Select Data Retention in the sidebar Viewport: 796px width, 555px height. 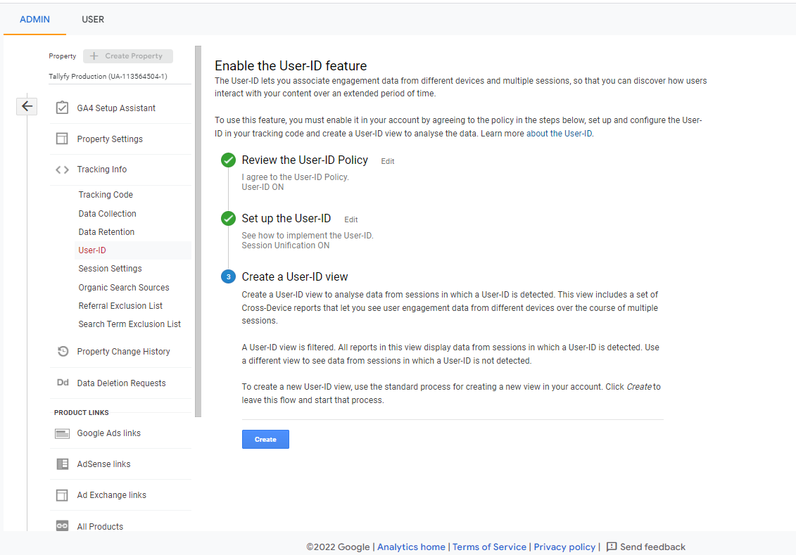pyautogui.click(x=106, y=231)
